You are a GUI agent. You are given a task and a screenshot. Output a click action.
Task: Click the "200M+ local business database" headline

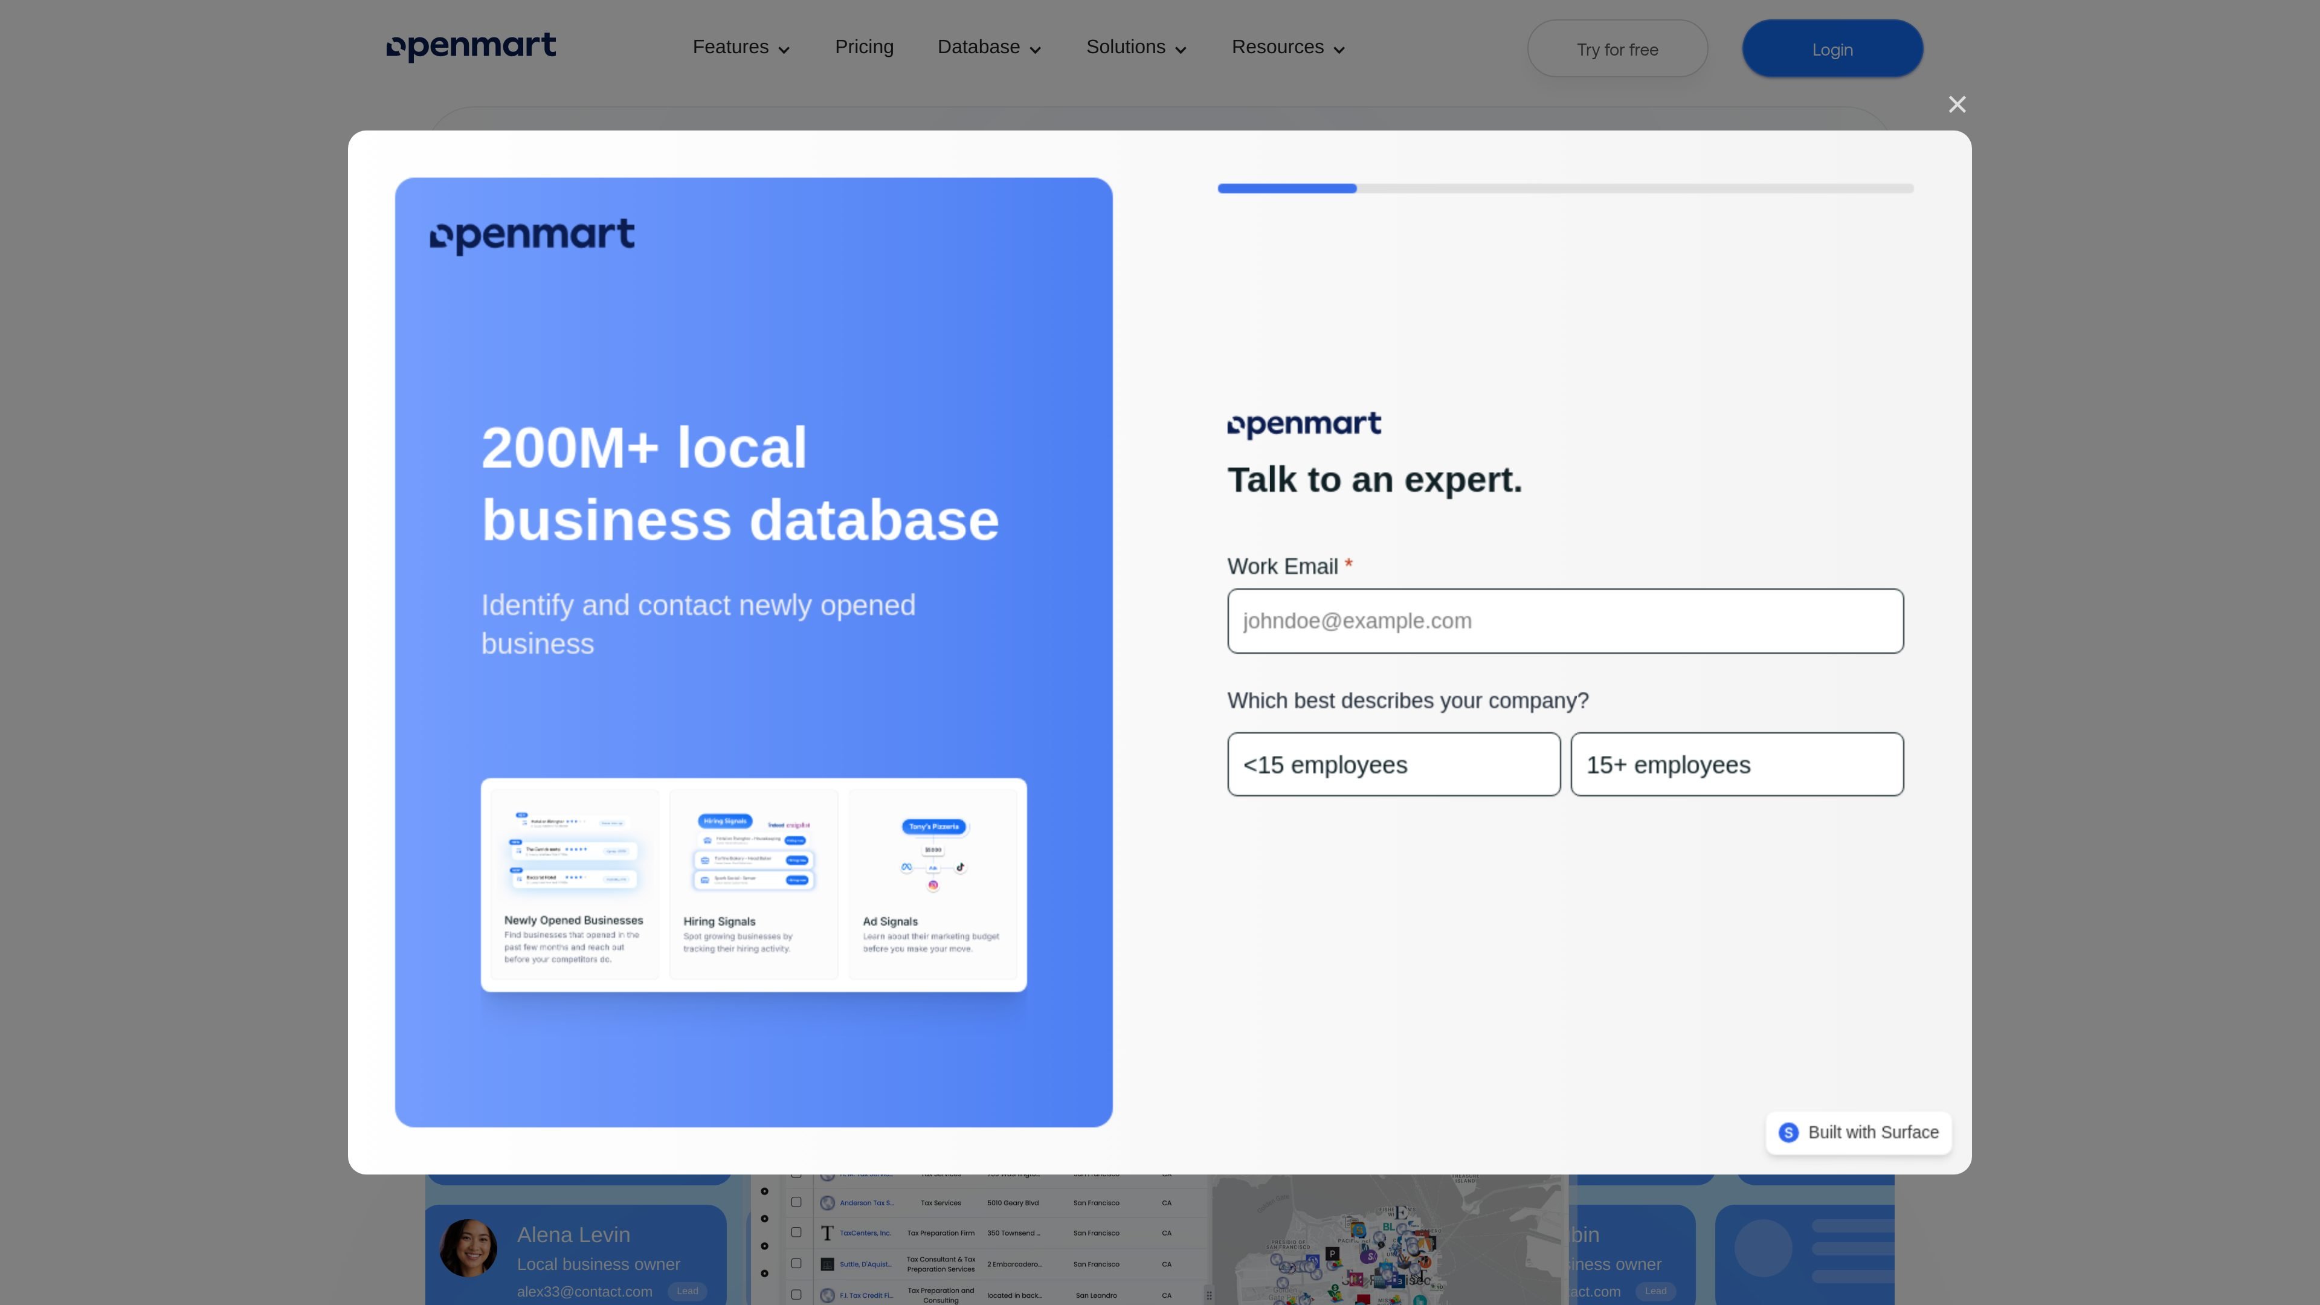tap(740, 483)
